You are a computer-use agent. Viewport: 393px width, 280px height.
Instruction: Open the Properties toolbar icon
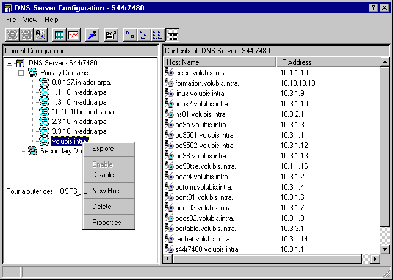111,35
